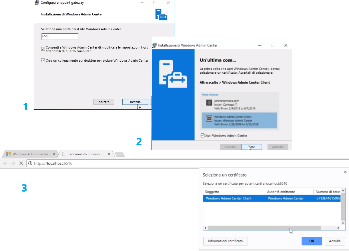Toggle the Apri Windows Admin Center checkbox
Viewport: 349px width, 251px height.
click(x=202, y=136)
